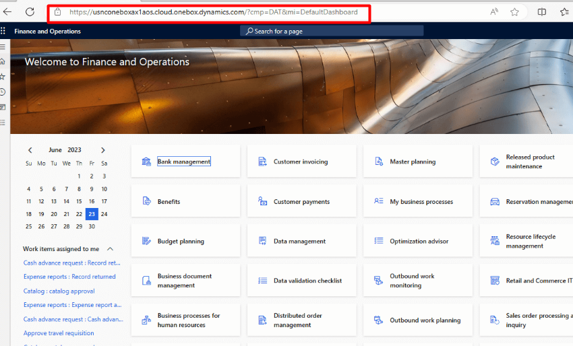Open Expense reports : Expense report a... link
The image size is (573, 346).
tap(72, 305)
